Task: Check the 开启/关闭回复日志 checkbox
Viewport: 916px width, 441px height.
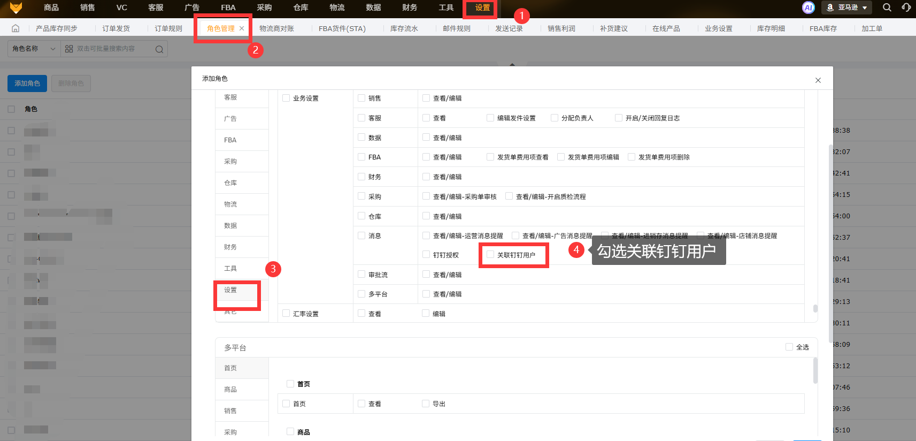Action: pos(619,118)
